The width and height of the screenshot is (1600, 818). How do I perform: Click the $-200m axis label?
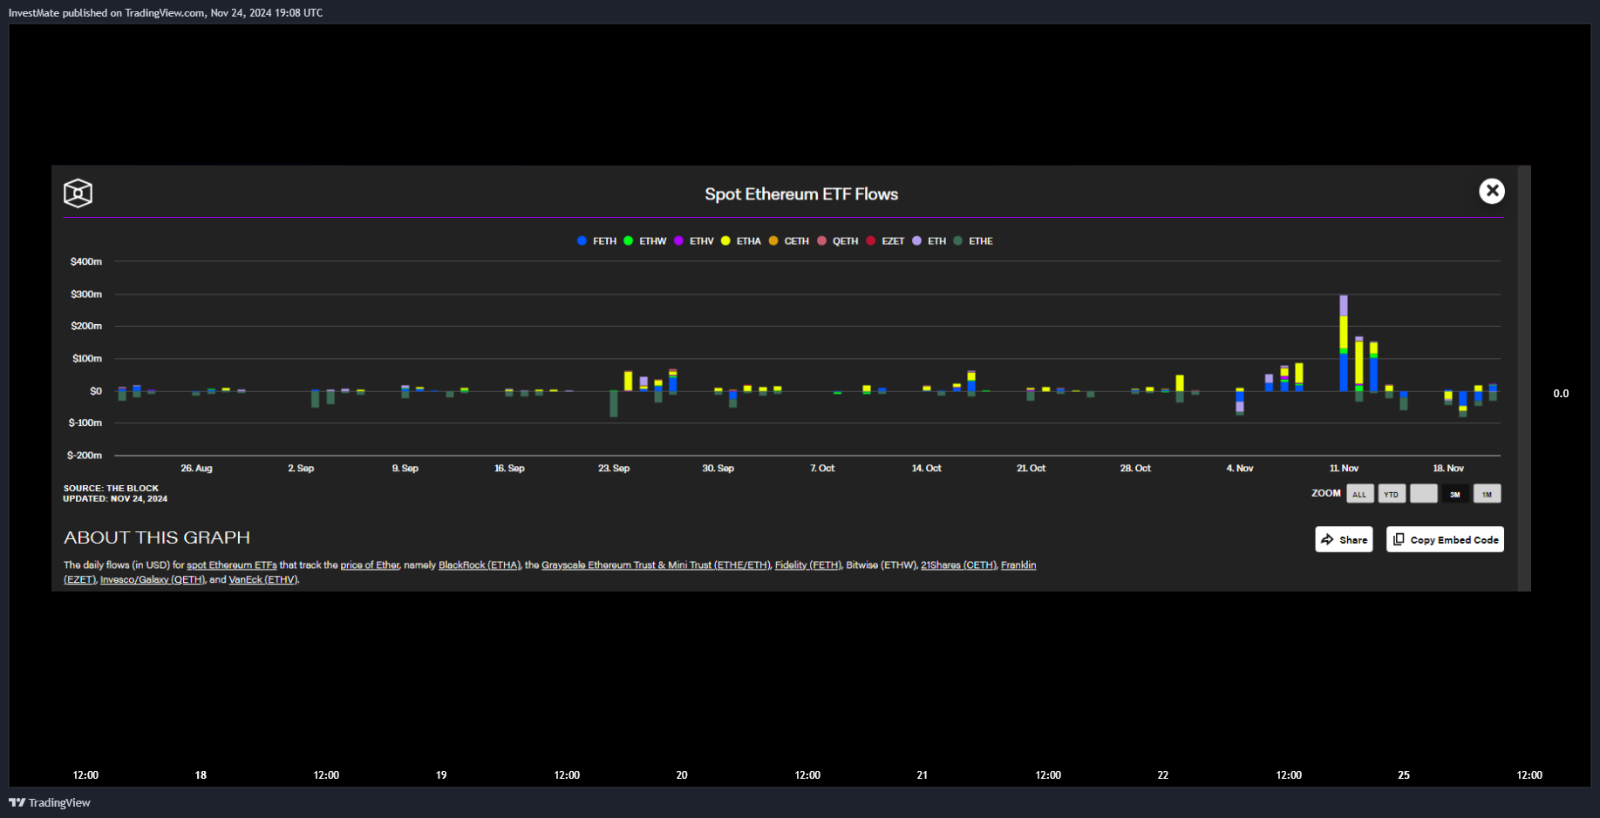pyautogui.click(x=85, y=455)
